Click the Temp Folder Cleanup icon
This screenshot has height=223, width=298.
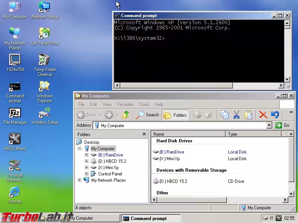[x=45, y=60]
